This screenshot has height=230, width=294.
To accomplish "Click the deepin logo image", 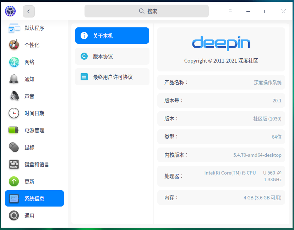I will (221, 43).
